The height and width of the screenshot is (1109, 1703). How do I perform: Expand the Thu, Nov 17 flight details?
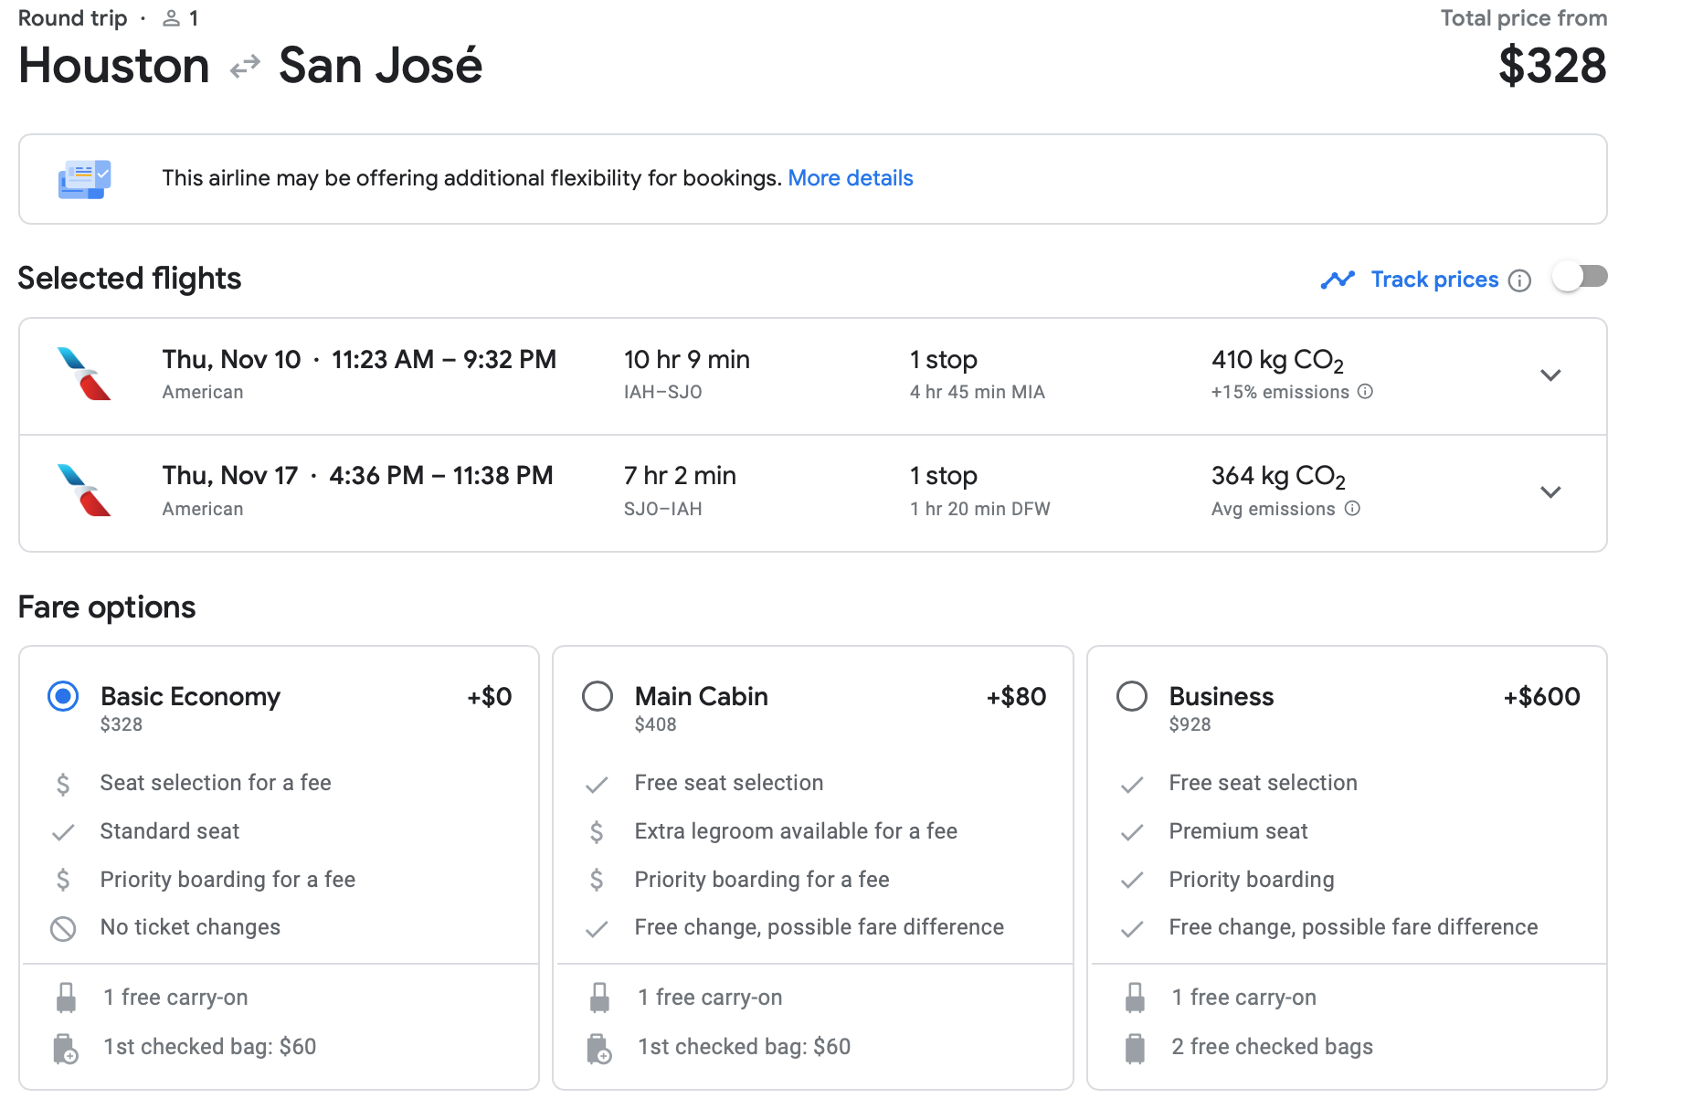pyautogui.click(x=1550, y=492)
